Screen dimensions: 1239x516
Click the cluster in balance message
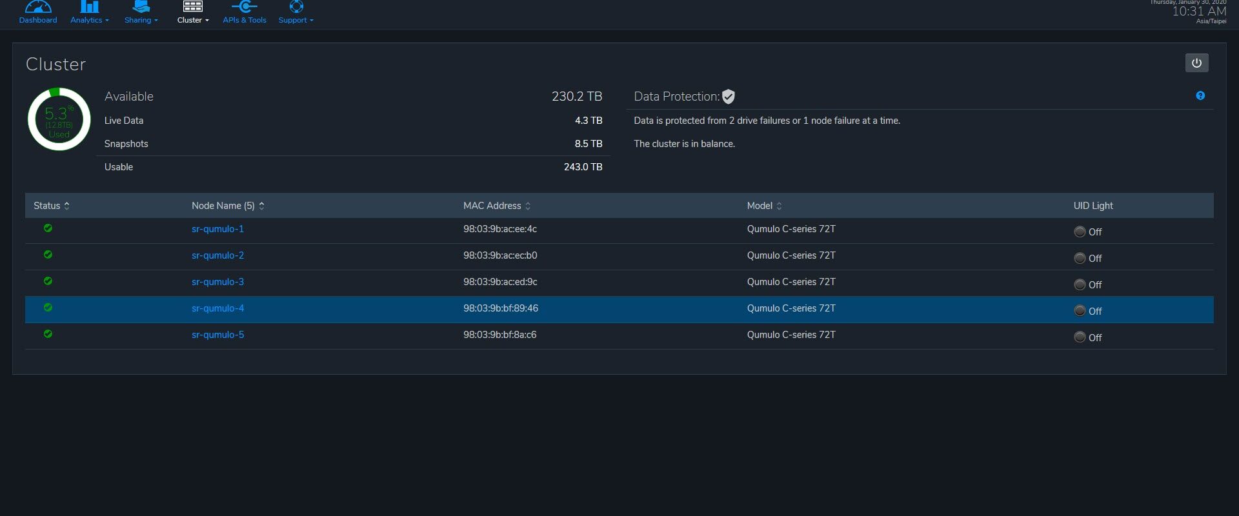pyautogui.click(x=684, y=144)
